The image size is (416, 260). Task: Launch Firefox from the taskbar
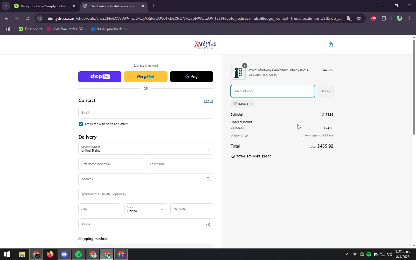(50, 254)
